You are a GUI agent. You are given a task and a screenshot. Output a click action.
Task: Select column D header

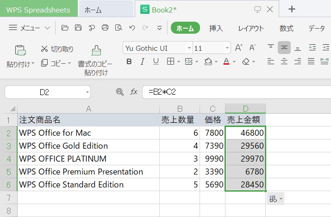tap(245, 108)
